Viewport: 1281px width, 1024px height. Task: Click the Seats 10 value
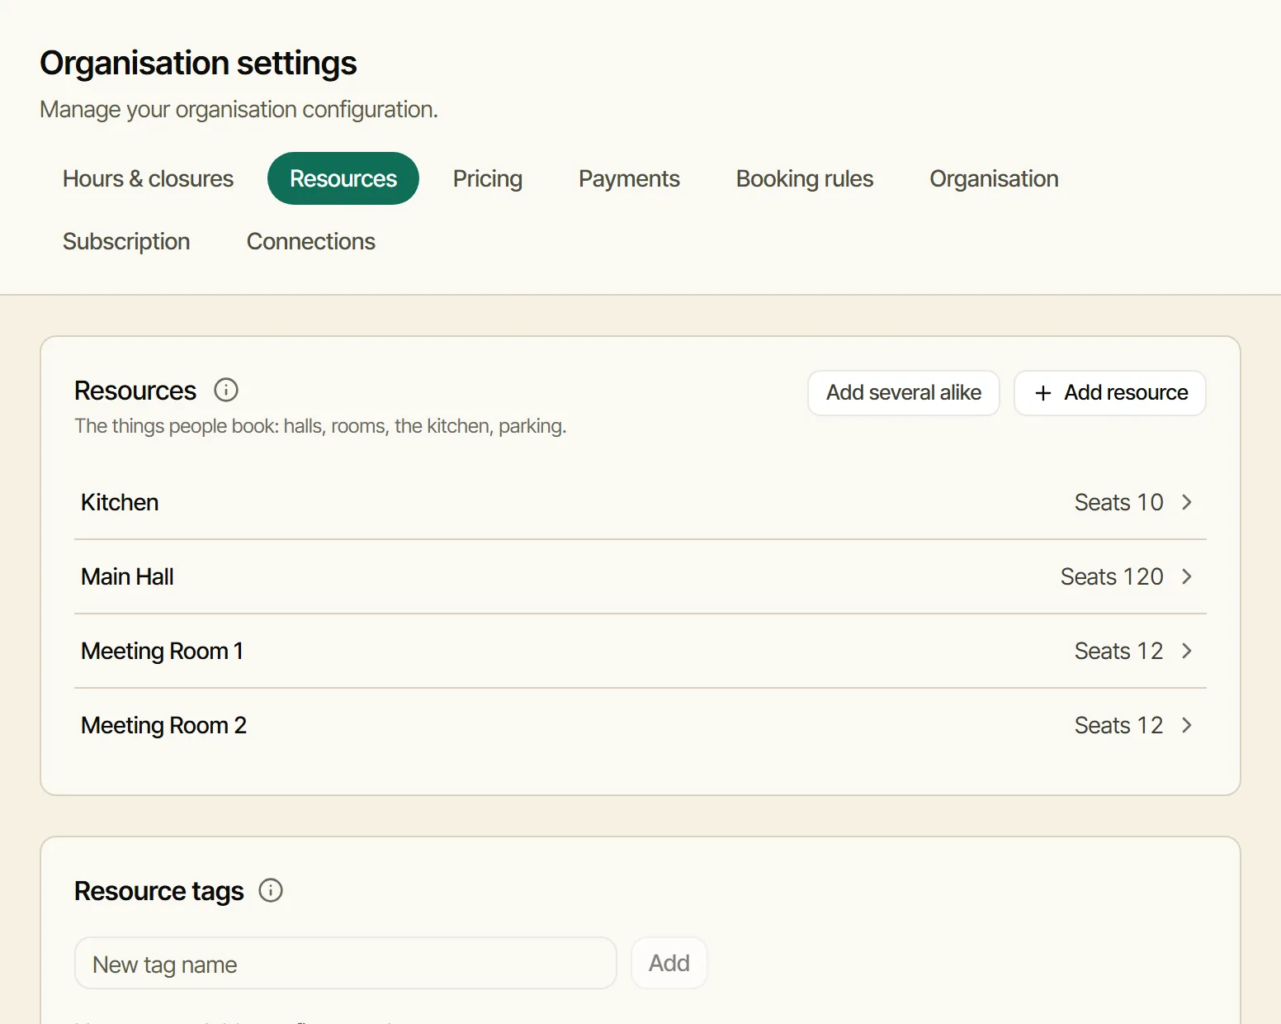(x=1118, y=502)
